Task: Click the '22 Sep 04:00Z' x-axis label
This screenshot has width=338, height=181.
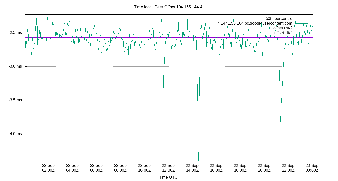Action: (x=72, y=168)
